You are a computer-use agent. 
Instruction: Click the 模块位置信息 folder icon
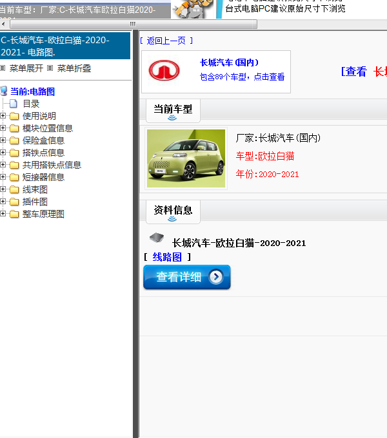[14, 128]
